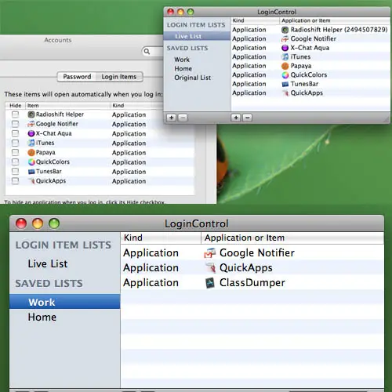Click Google Notifier icon in lower LoginControl
Image resolution: width=392 pixels, height=392 pixels.
tap(210, 253)
